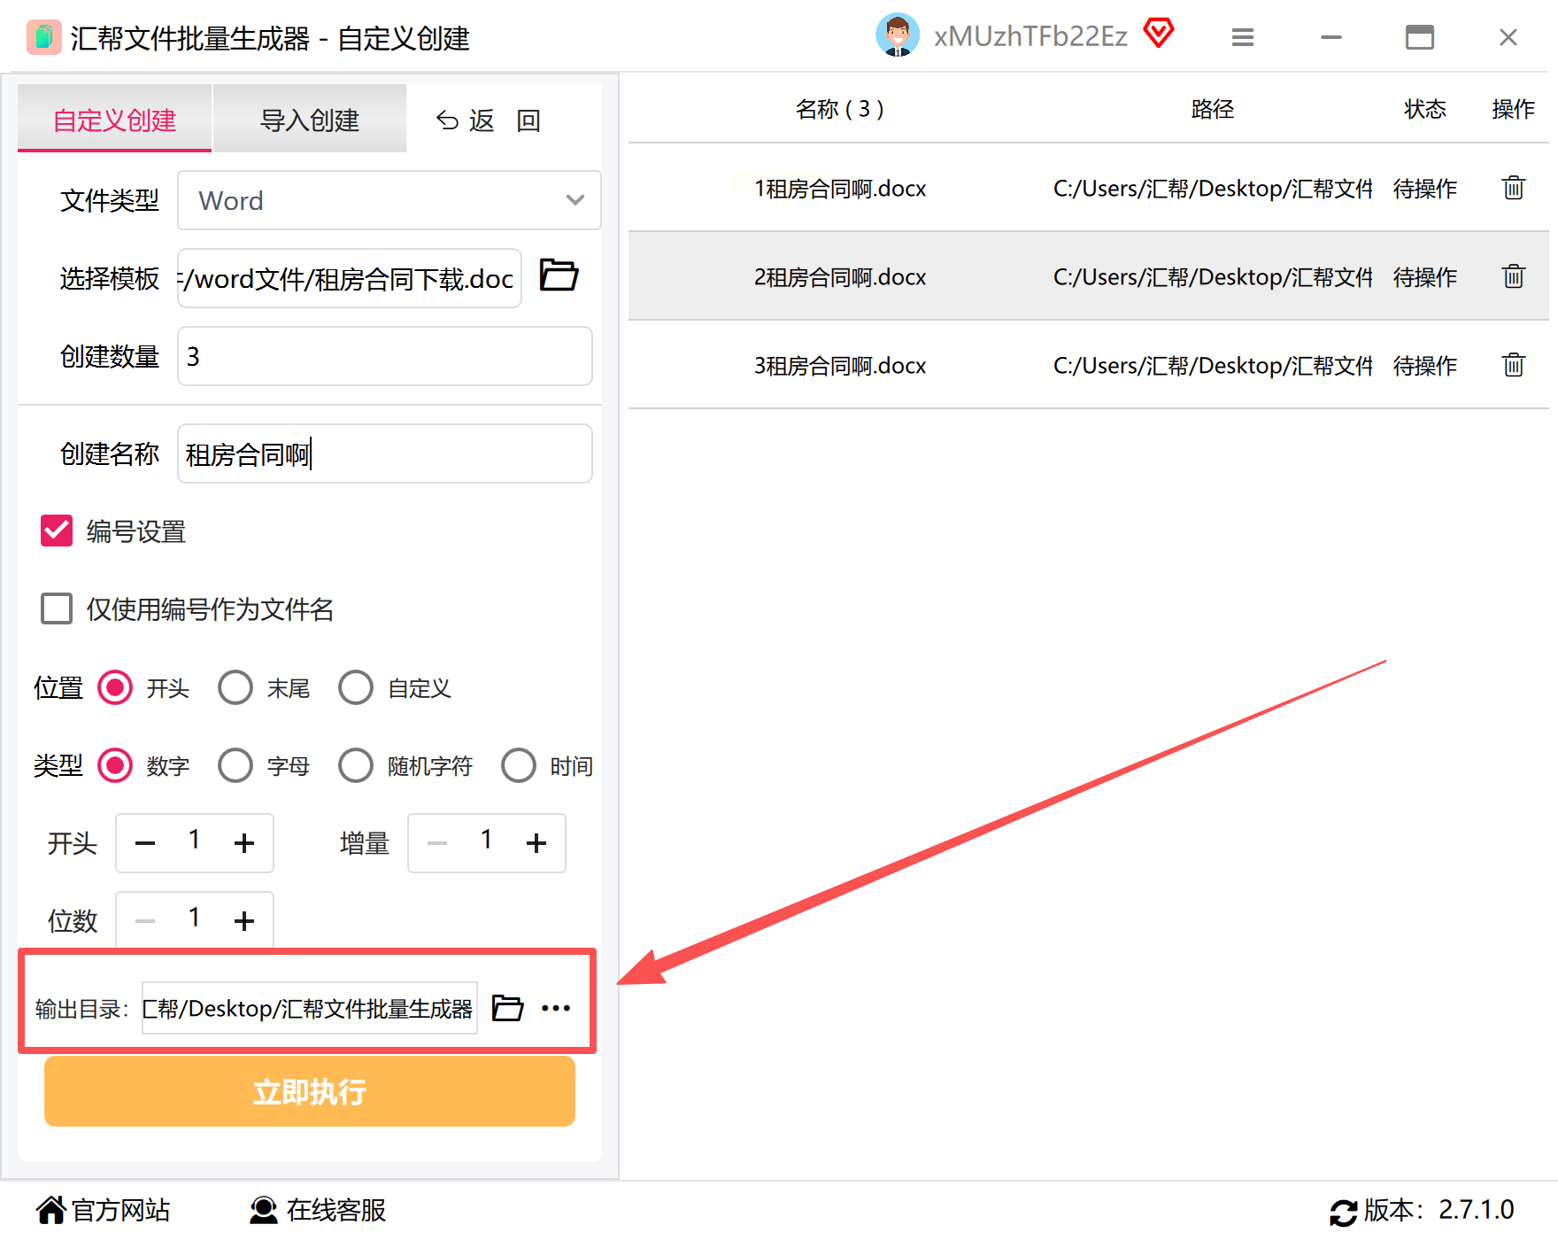Decrease the 位数 digit count
1558x1240 pixels.
[x=145, y=921]
